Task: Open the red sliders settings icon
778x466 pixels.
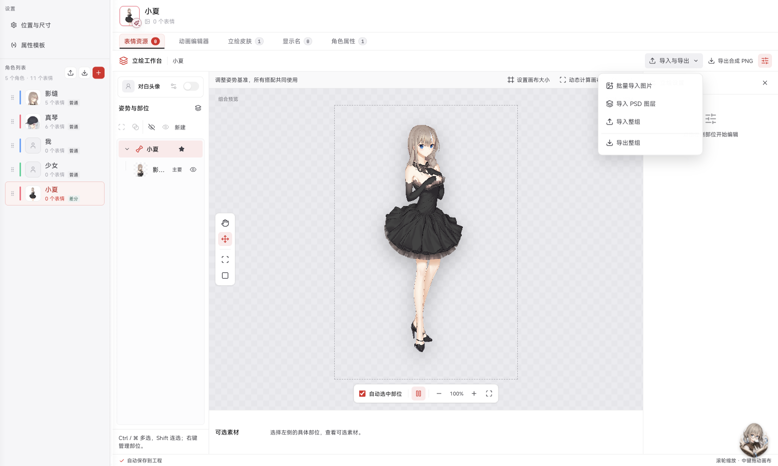Action: (765, 60)
